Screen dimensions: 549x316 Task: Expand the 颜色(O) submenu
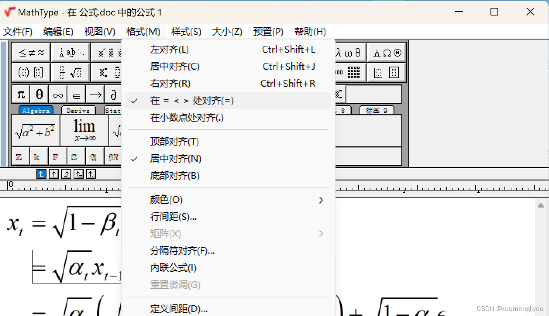coord(228,200)
